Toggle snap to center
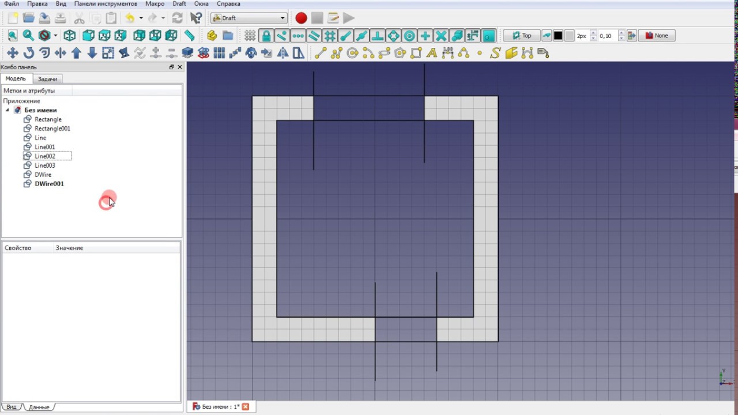 (x=409, y=36)
